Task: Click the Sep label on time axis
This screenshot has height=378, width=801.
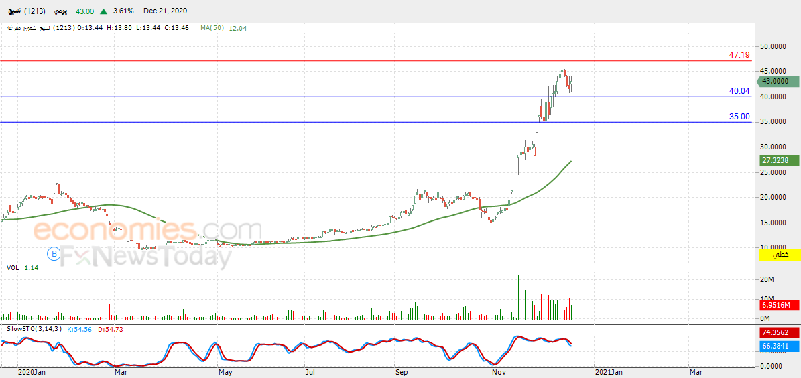Action: coord(402,373)
